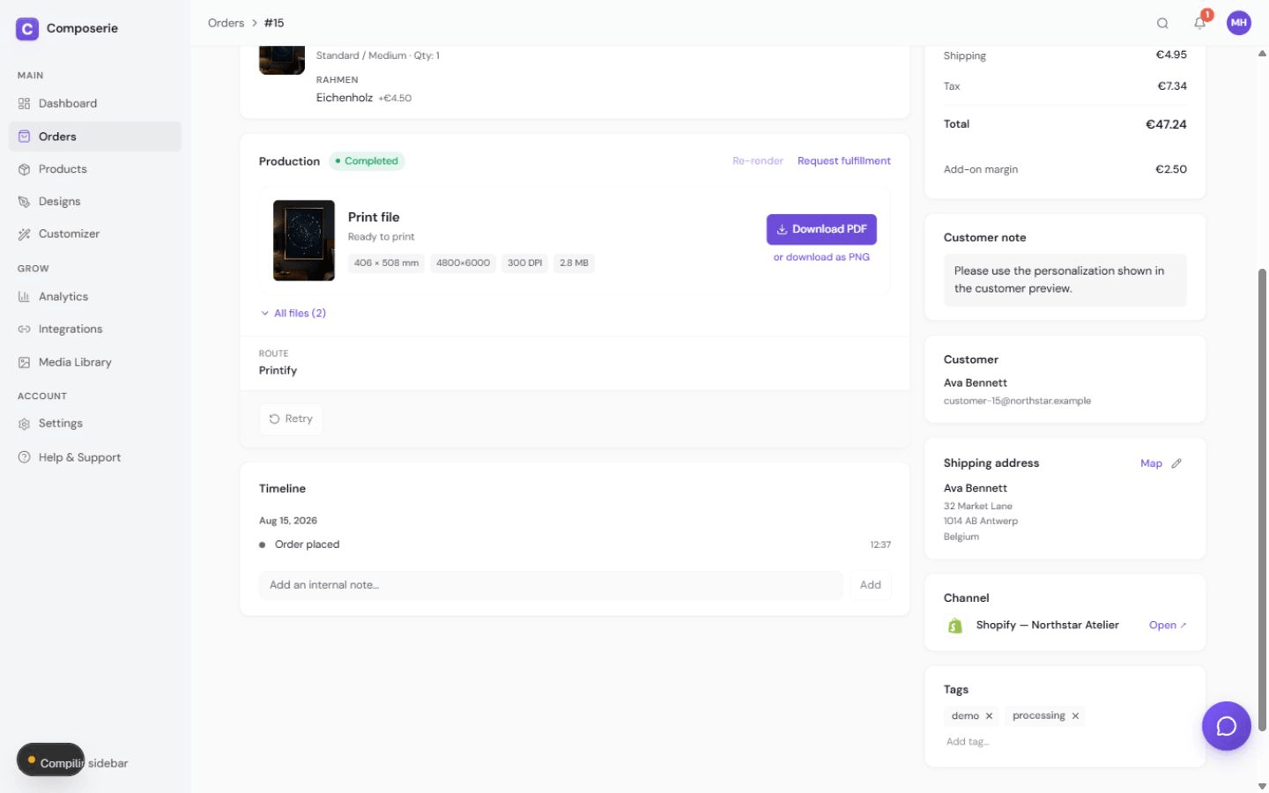The width and height of the screenshot is (1269, 793).
Task: Click the print file thumbnail
Action: tap(304, 241)
